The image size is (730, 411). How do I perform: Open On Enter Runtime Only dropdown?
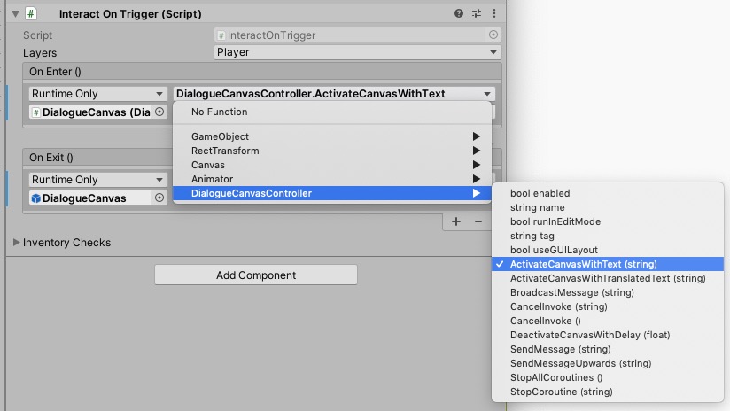pos(97,94)
